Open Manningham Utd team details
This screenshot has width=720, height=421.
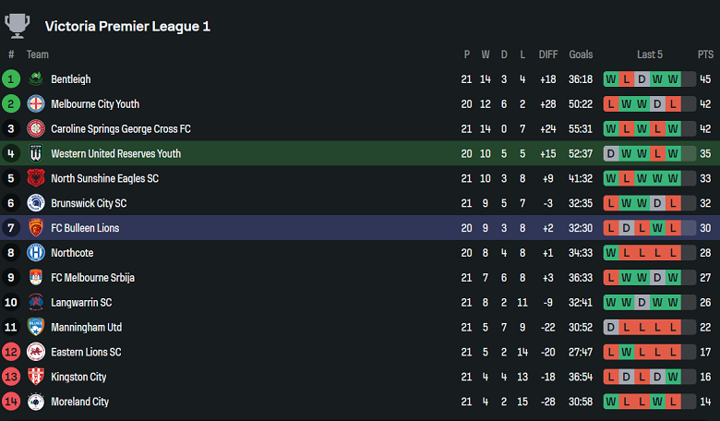click(x=86, y=327)
